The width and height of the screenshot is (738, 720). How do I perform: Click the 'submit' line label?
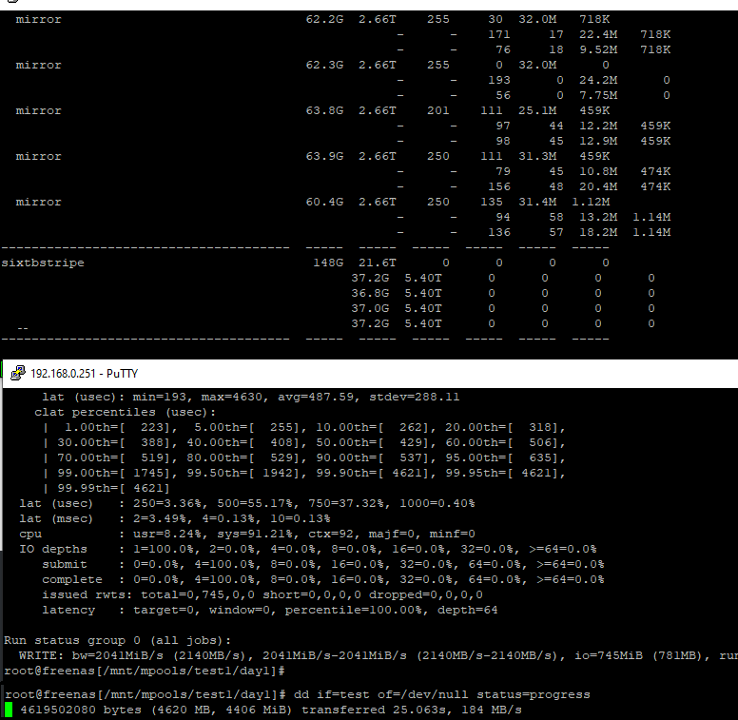[65, 564]
